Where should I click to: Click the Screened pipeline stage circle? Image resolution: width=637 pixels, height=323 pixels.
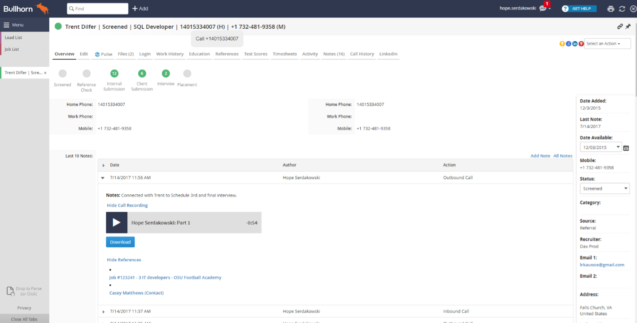click(62, 74)
